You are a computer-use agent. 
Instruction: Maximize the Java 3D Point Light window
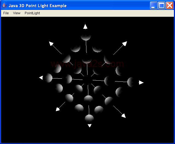(162, 5)
